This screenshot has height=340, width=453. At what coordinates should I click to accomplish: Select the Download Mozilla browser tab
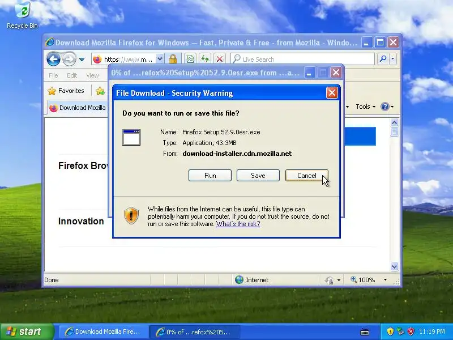[78, 108]
